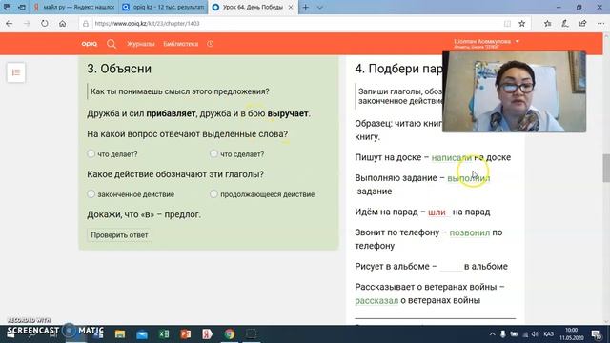Click the opiq logo

89,44
